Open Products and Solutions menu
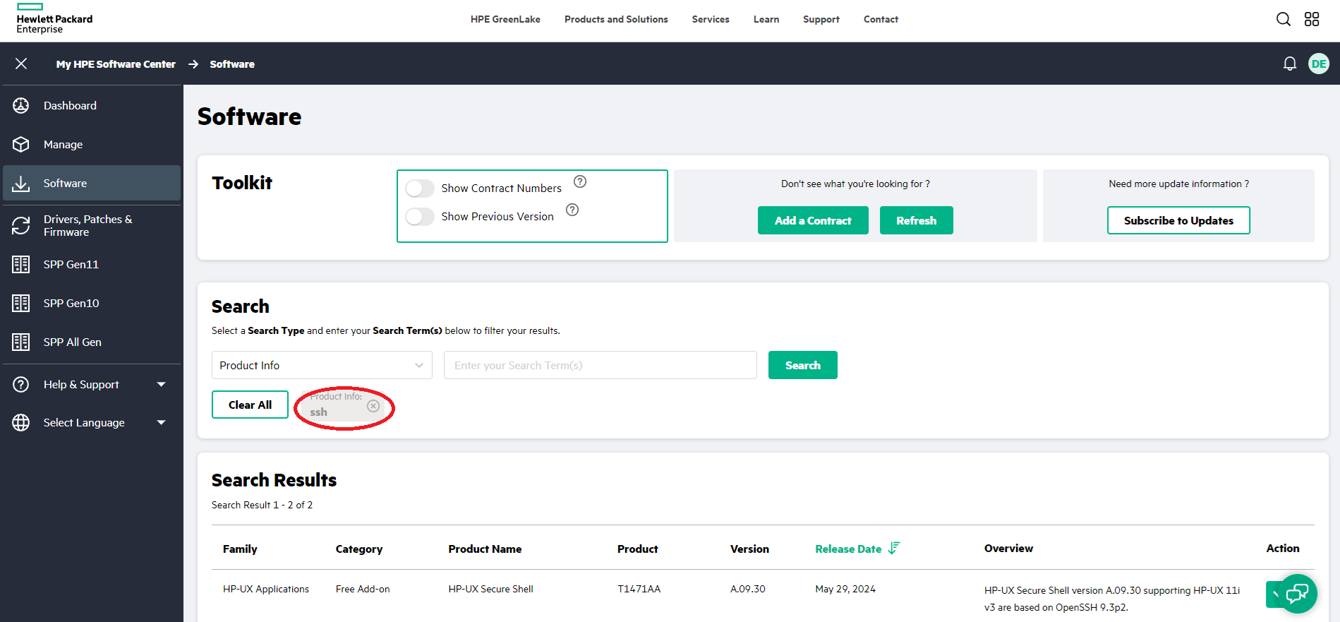 (x=616, y=19)
